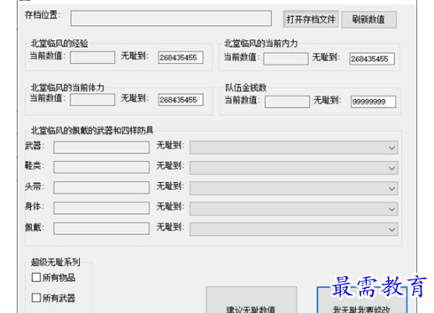Edit 队伍金钱数 无耻到 value 99999999

pyautogui.click(x=374, y=102)
